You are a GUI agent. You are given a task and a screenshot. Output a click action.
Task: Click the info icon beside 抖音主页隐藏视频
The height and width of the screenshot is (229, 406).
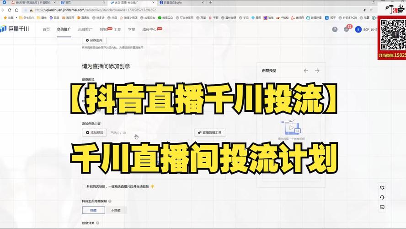[x=110, y=201]
